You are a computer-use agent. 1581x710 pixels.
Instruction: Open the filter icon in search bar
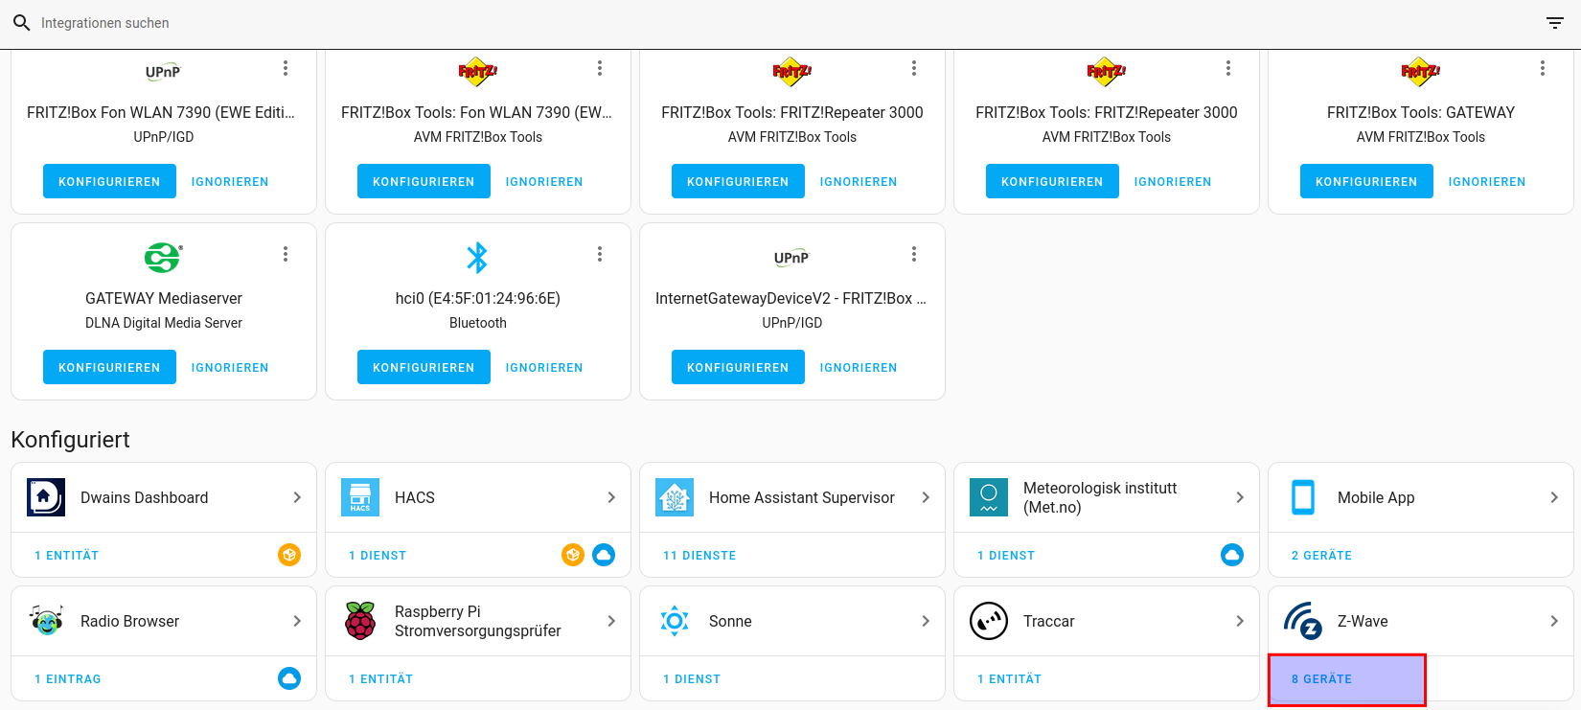click(1554, 23)
